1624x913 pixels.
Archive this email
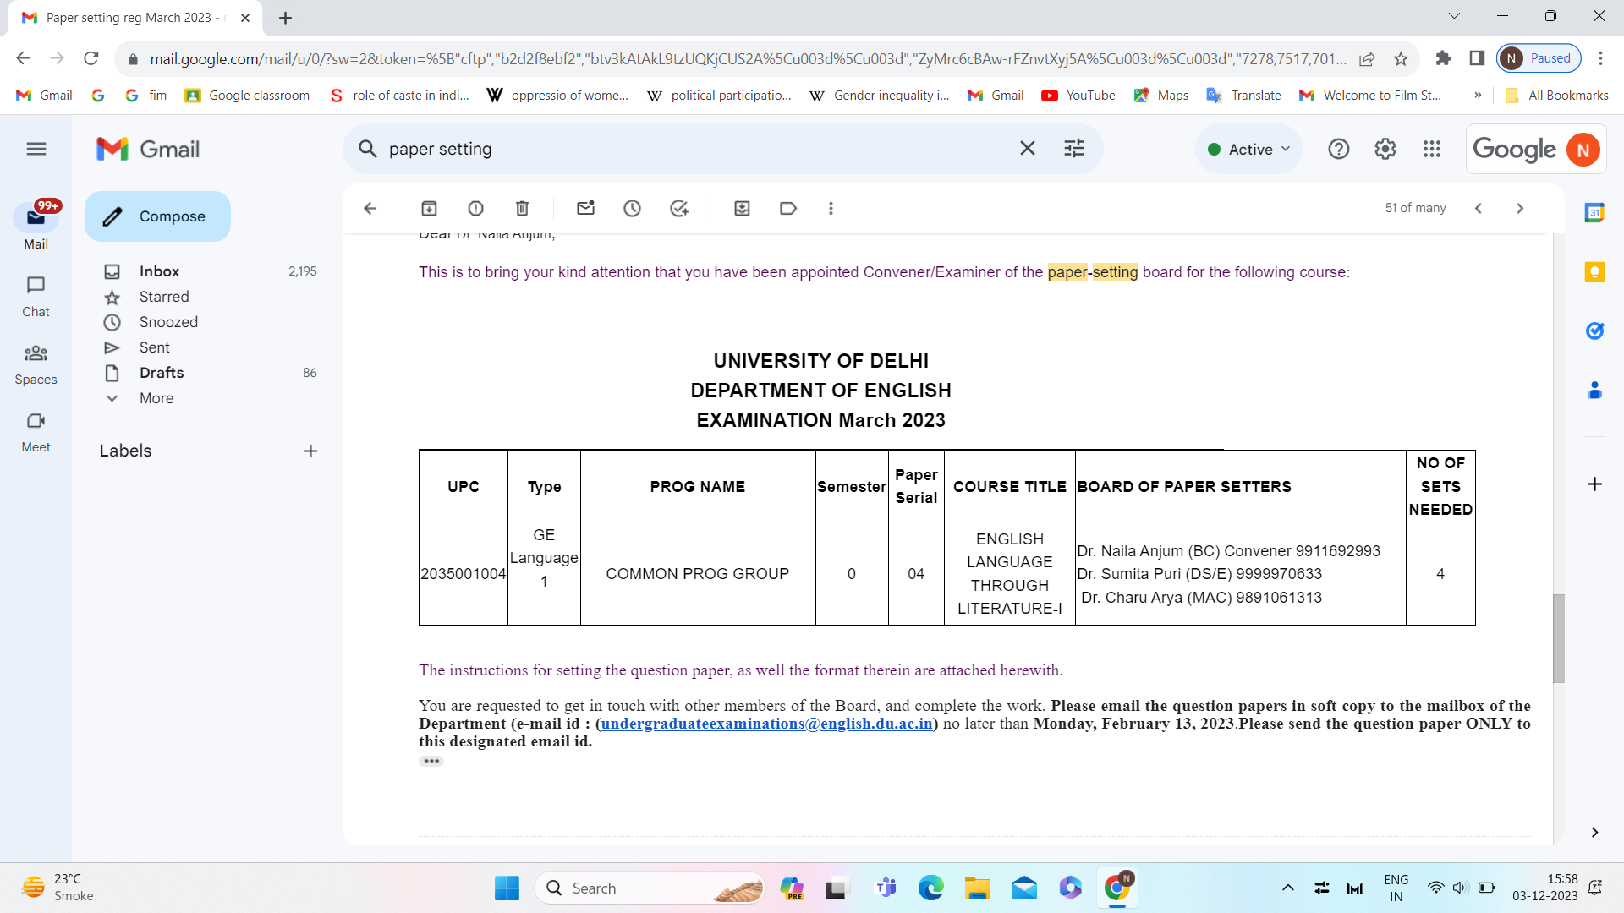[429, 208]
